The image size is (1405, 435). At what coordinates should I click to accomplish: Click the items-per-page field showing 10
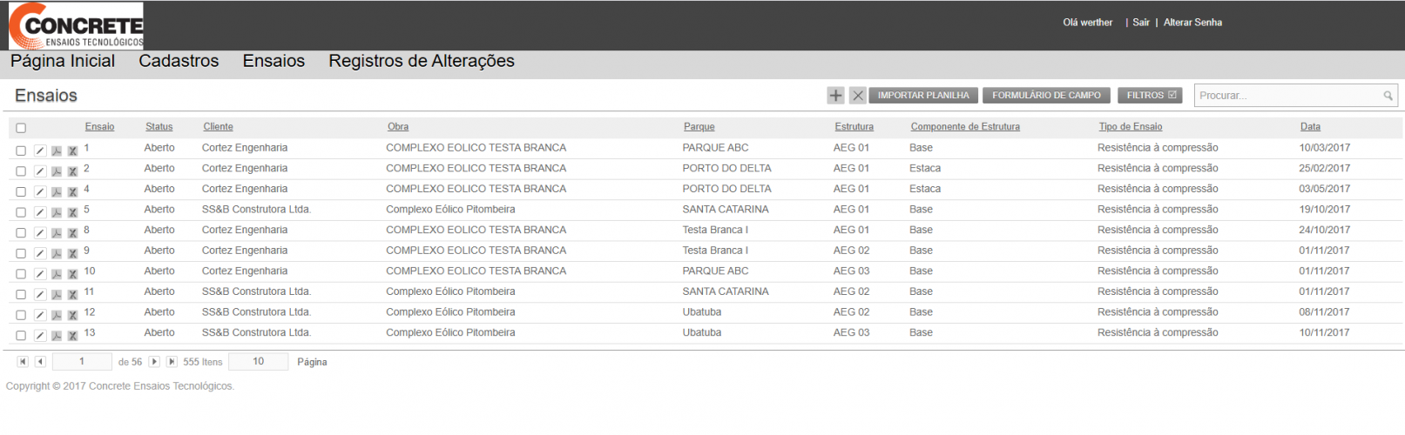[258, 362]
